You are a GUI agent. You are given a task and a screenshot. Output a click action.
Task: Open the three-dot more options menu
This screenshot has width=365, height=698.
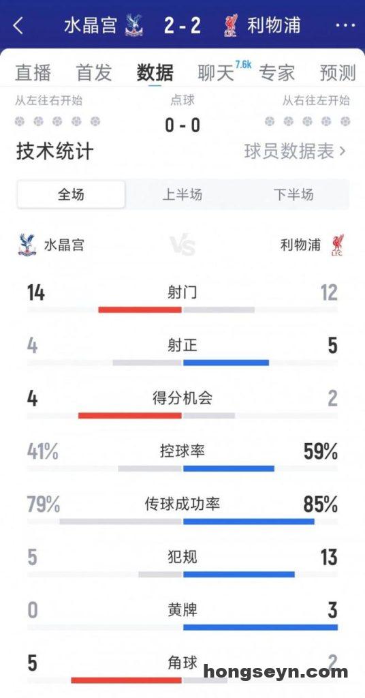pos(345,26)
